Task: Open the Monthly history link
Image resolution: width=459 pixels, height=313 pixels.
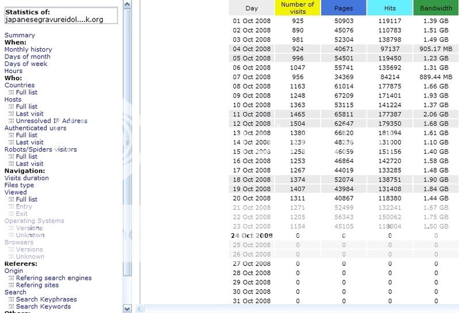Action: click(28, 49)
